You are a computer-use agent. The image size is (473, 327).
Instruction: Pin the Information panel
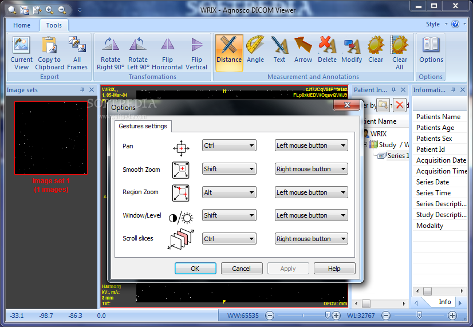point(453,90)
